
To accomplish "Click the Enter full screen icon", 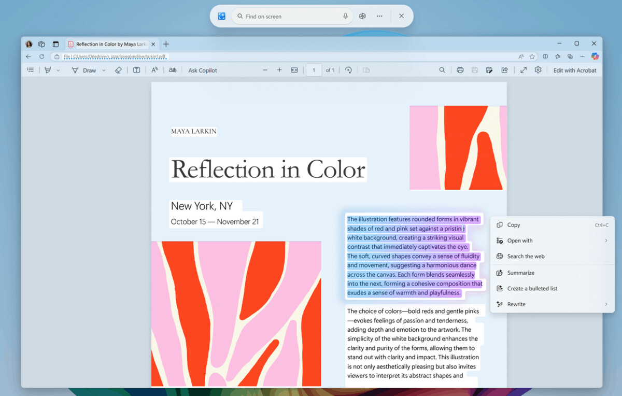I will [524, 70].
